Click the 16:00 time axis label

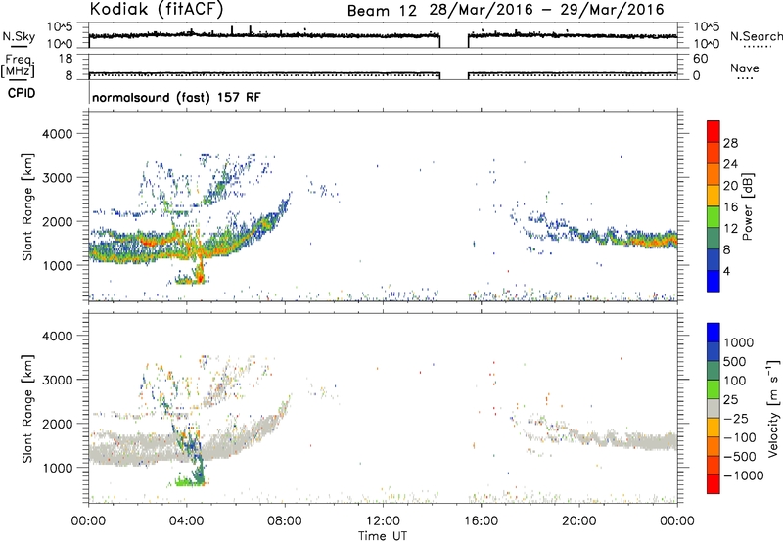(x=481, y=521)
